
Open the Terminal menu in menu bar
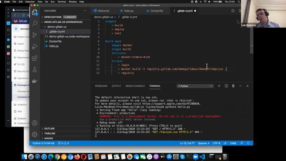pos(62,2)
